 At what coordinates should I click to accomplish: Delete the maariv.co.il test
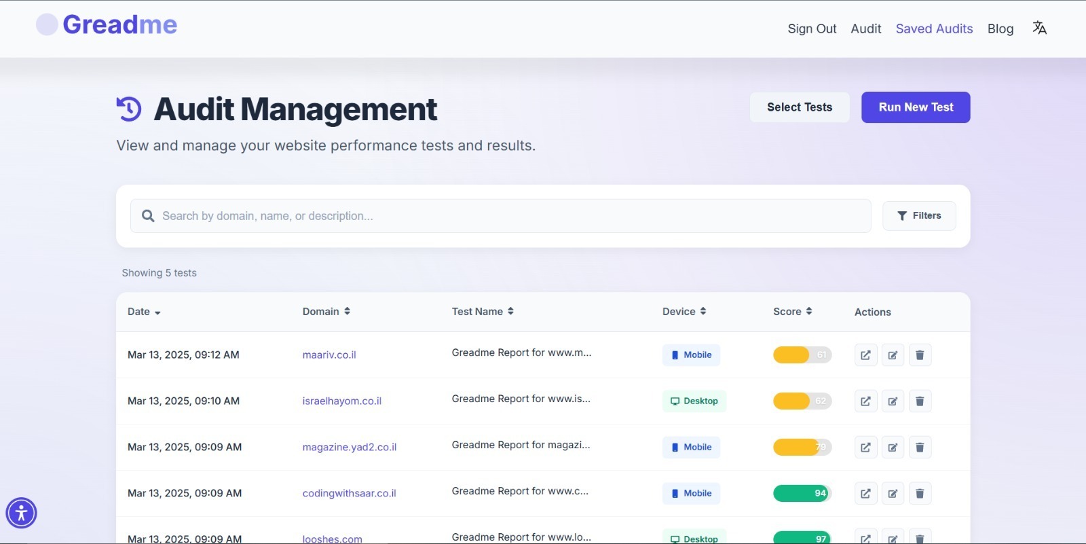(920, 355)
